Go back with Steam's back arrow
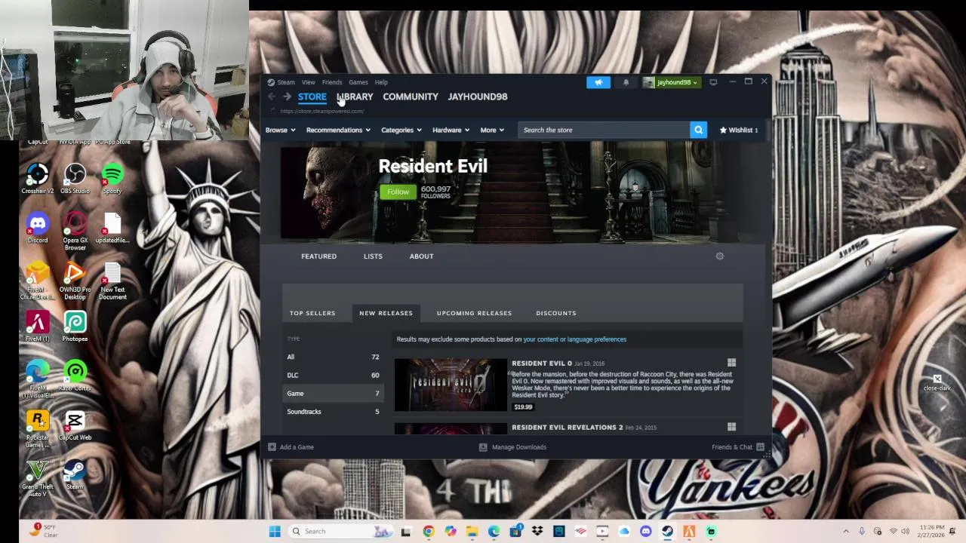 (272, 97)
